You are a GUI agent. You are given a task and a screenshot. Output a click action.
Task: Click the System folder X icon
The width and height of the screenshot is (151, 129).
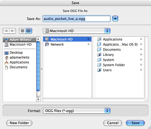(99, 60)
